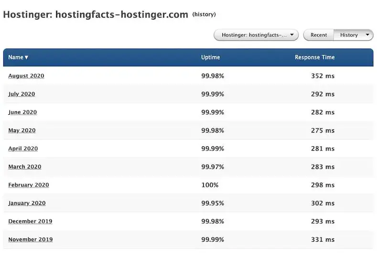
Task: Select the 282 ms response time
Action: pyautogui.click(x=323, y=112)
